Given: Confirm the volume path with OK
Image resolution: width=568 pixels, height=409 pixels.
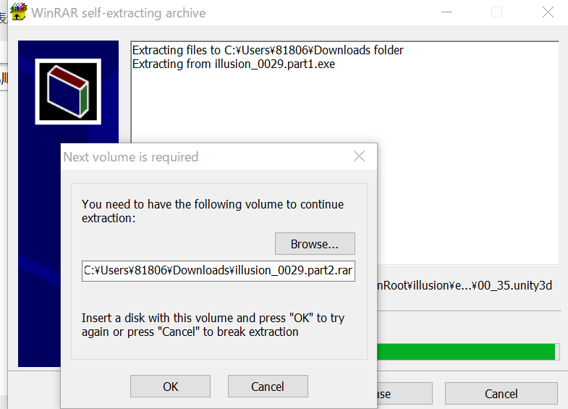Looking at the screenshot, I should click(x=170, y=387).
